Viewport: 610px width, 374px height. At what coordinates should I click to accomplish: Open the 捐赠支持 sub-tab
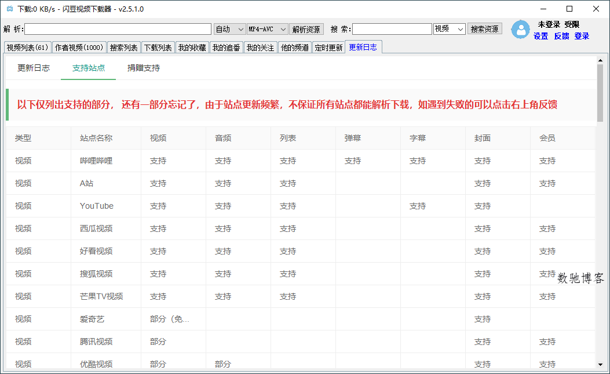[144, 68]
